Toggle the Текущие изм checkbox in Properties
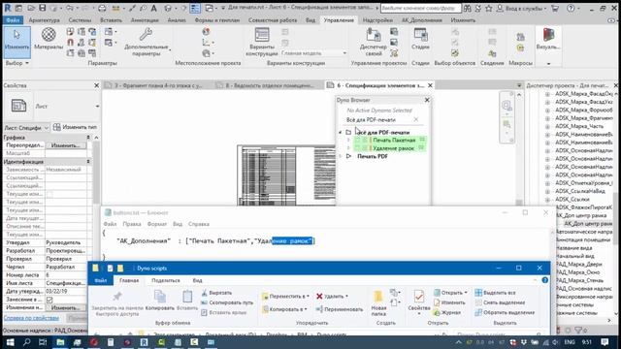Screen dimensions: 621x349 tap(49, 194)
